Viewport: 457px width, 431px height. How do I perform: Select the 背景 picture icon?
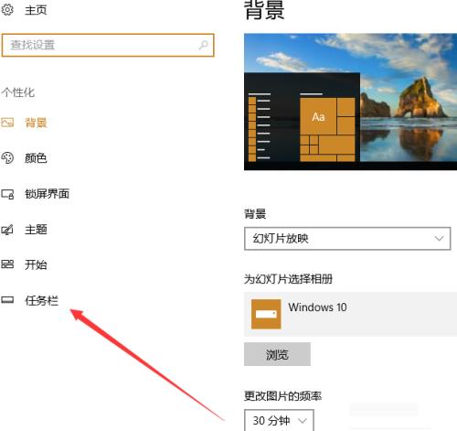tap(7, 123)
